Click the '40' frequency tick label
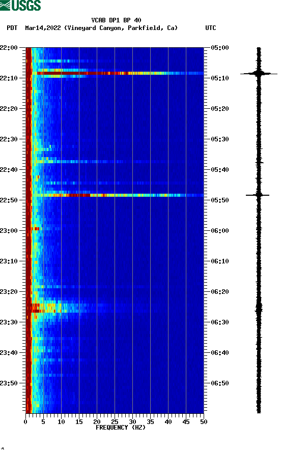Image resolution: width=281 pixels, height=454 pixels. [x=168, y=421]
